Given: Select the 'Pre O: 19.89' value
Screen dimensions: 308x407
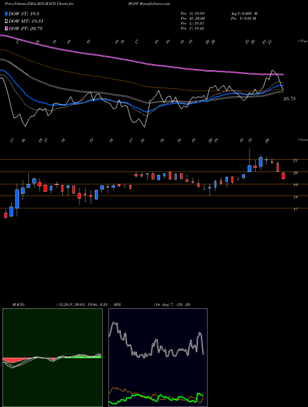Looking at the screenshot, I should [193, 14].
